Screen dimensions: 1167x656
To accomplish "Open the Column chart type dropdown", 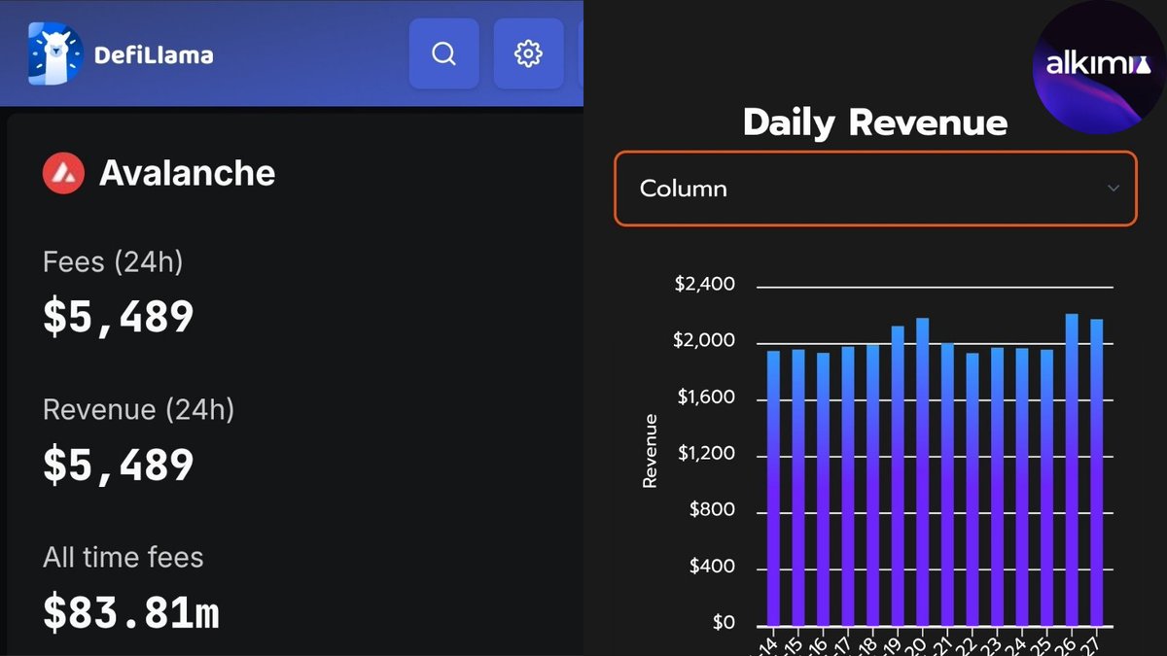I will (x=875, y=189).
